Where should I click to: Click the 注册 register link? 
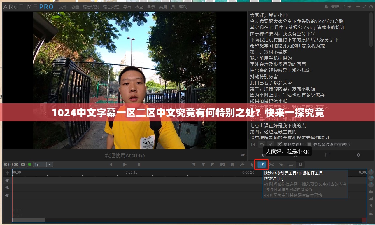[347, 7]
